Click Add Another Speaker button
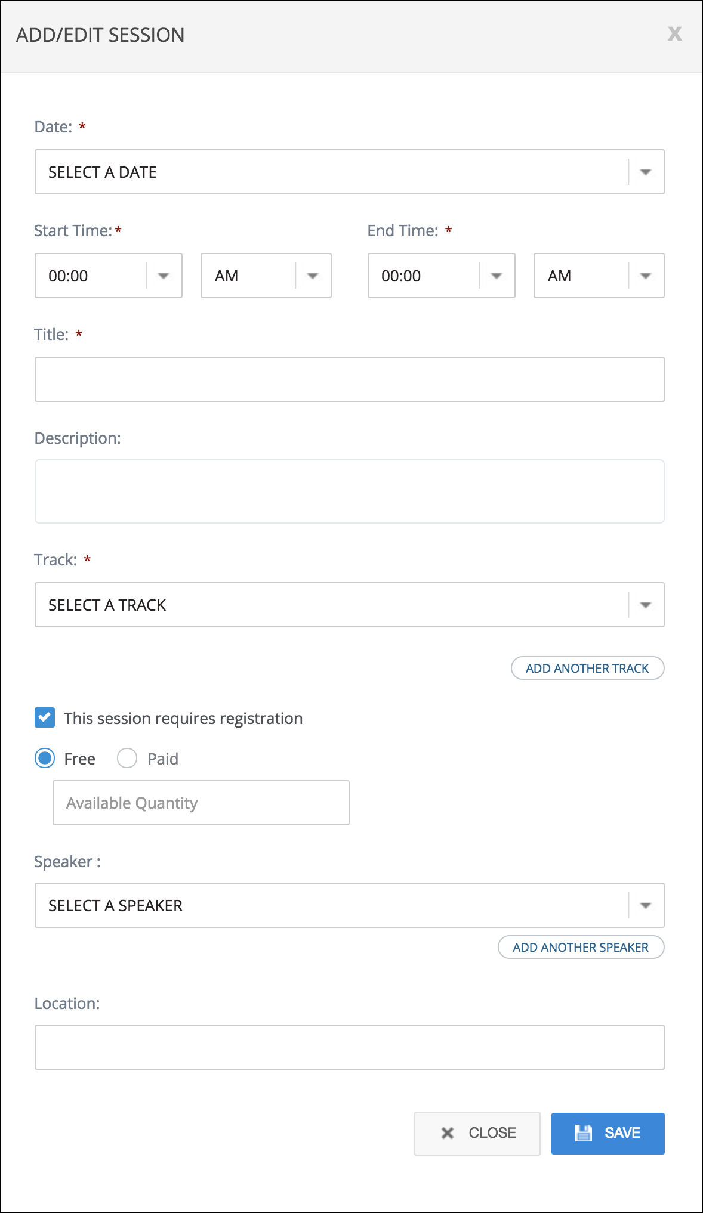Viewport: 703px width, 1213px height. (581, 947)
